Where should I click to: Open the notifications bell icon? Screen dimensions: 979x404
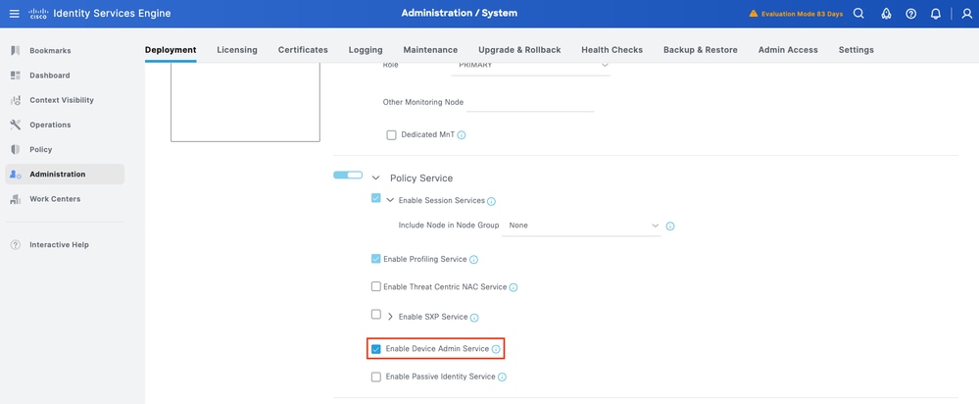pos(936,14)
